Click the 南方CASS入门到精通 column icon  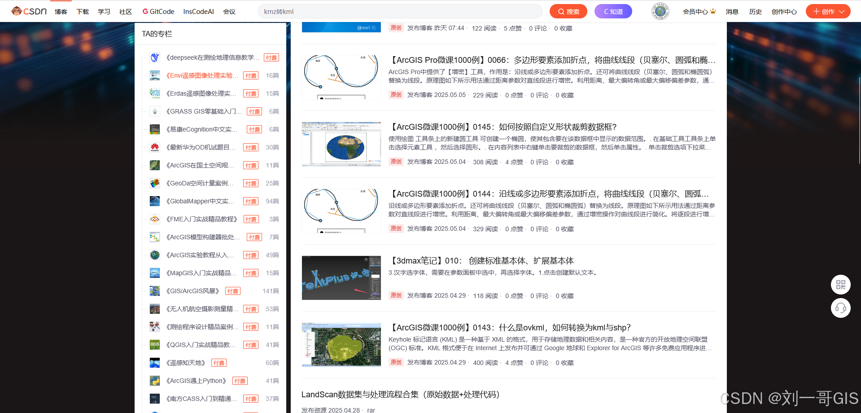pyautogui.click(x=155, y=399)
